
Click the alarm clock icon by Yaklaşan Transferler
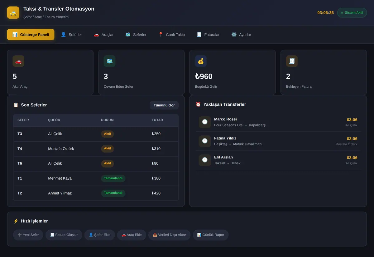(x=198, y=104)
